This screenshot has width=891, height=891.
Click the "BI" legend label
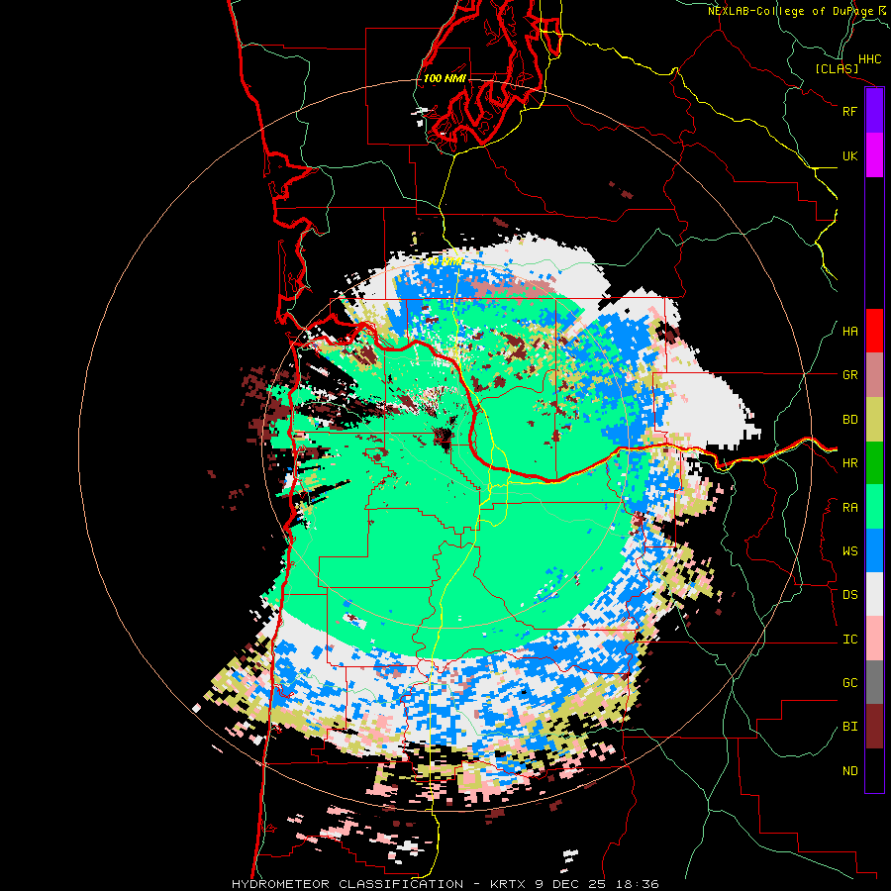(x=849, y=727)
